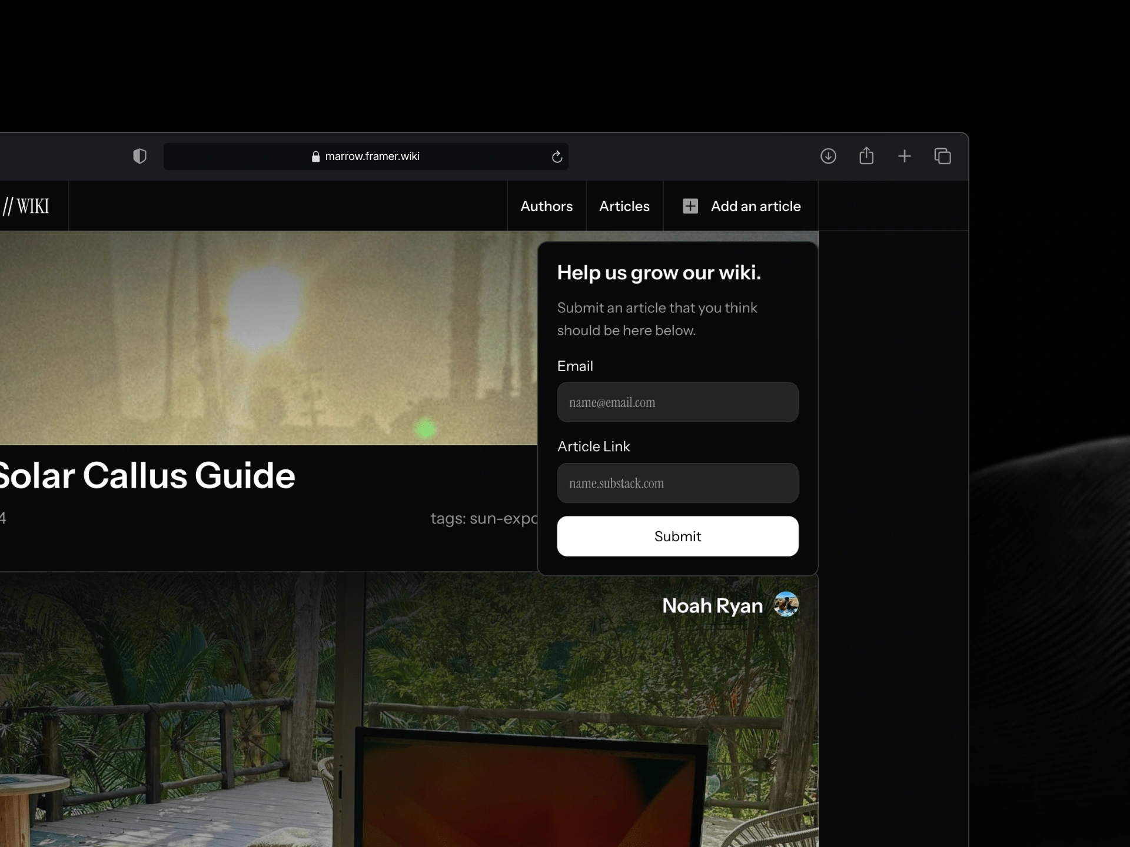Open a new tab with plus icon
Screen dimensions: 1130x847
click(905, 156)
